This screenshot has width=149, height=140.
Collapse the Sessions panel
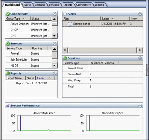click(140, 58)
